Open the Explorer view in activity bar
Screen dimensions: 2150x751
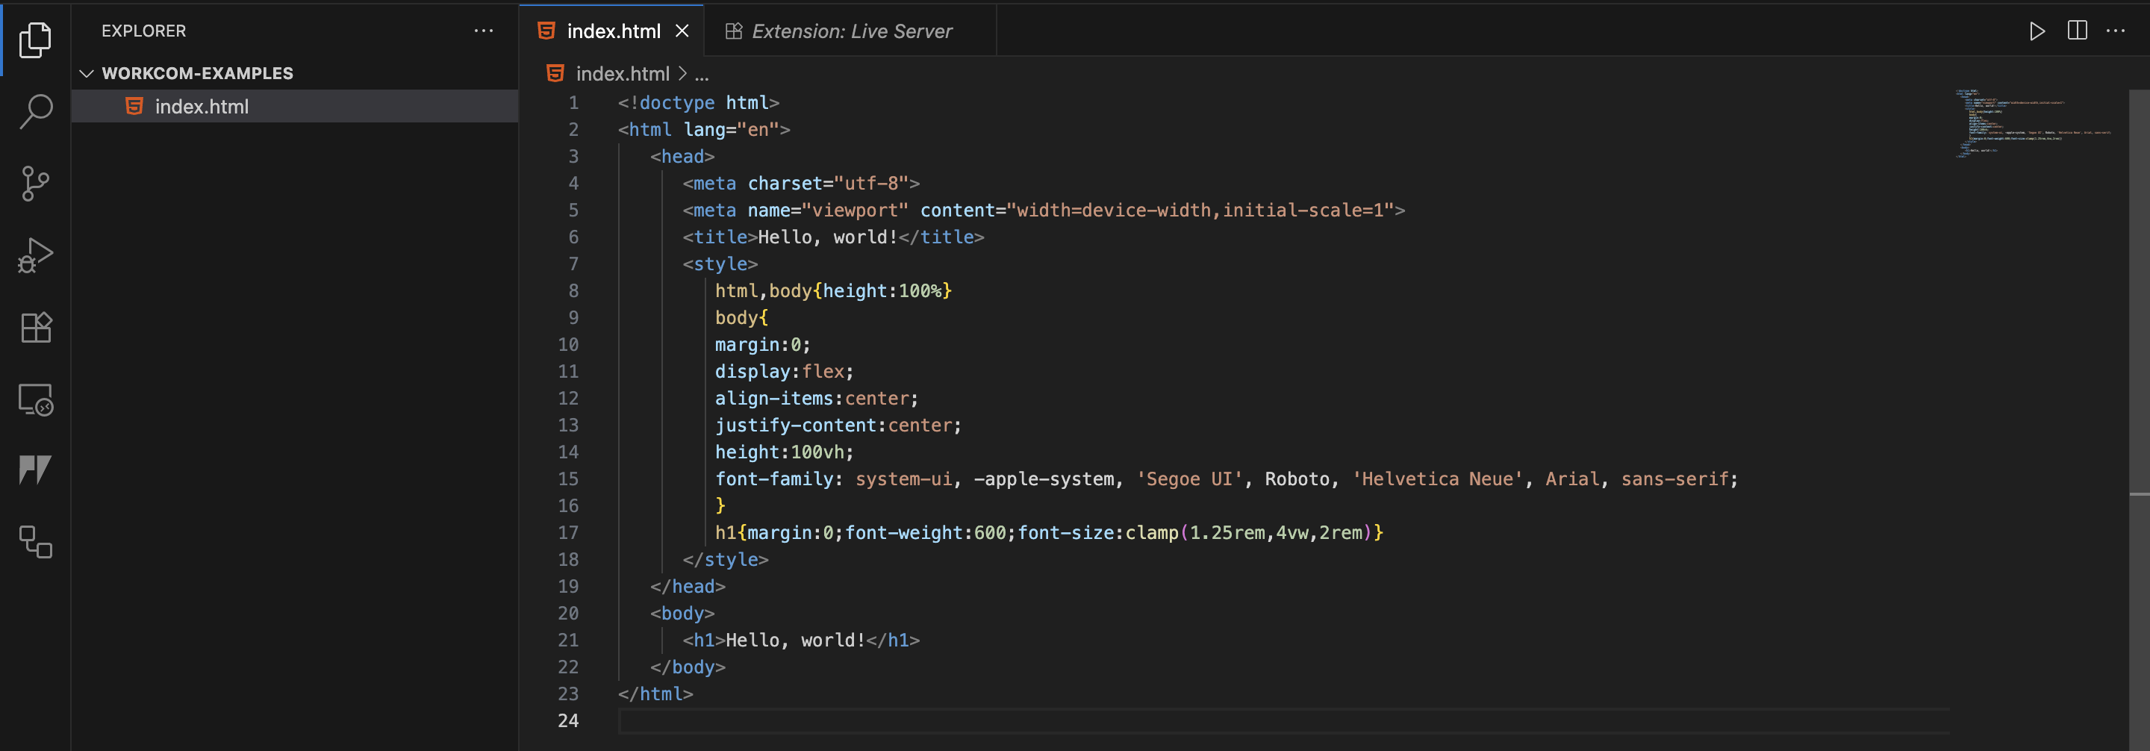(x=35, y=40)
